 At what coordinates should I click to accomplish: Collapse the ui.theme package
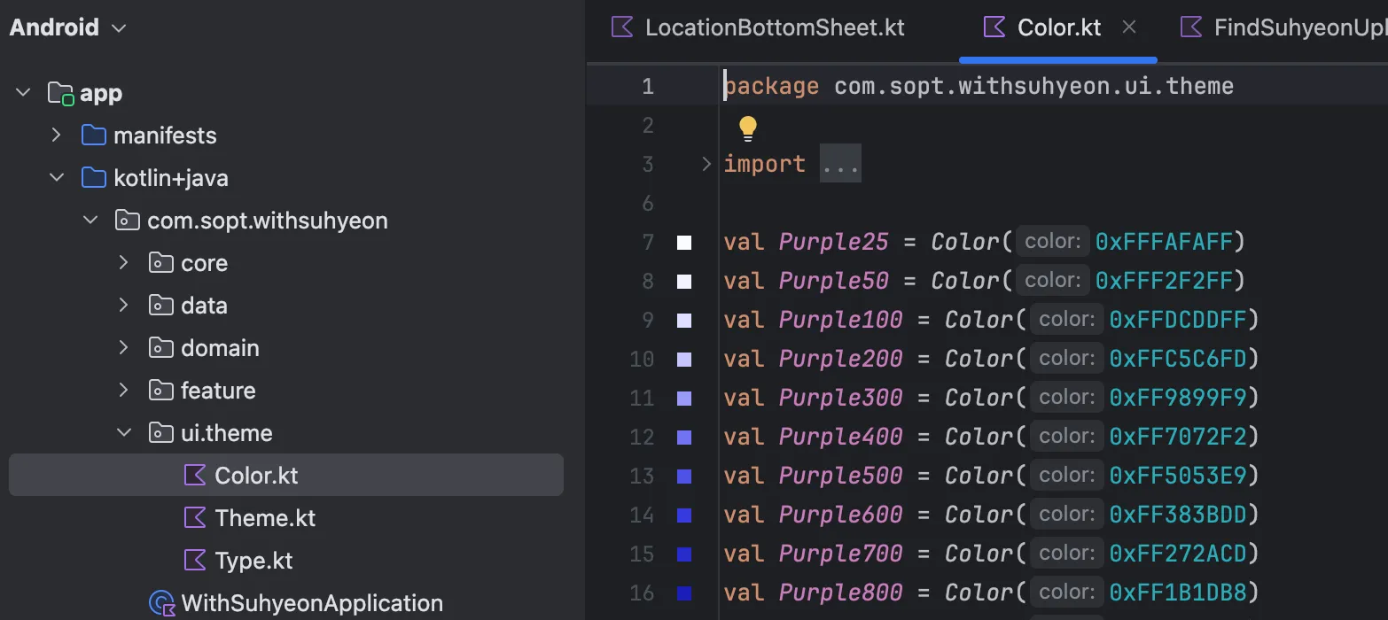(123, 433)
